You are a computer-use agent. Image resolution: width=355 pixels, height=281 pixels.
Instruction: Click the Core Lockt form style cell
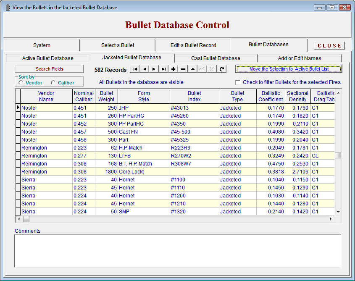pos(144,172)
